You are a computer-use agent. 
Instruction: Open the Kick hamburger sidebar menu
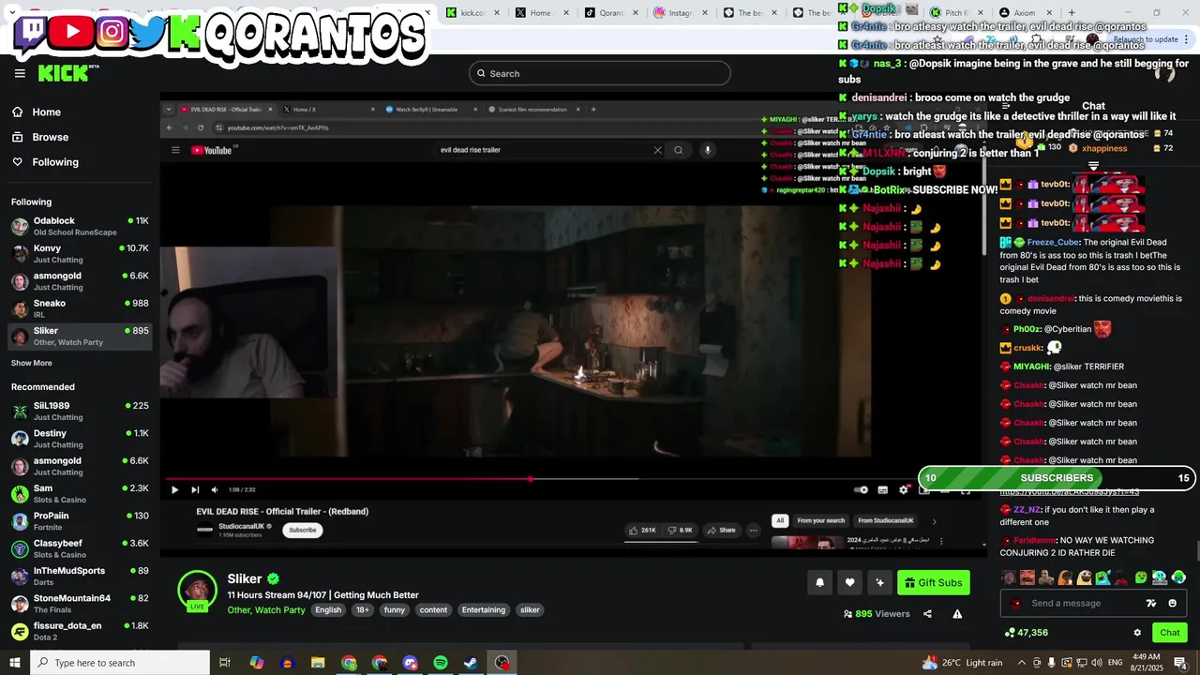click(20, 73)
